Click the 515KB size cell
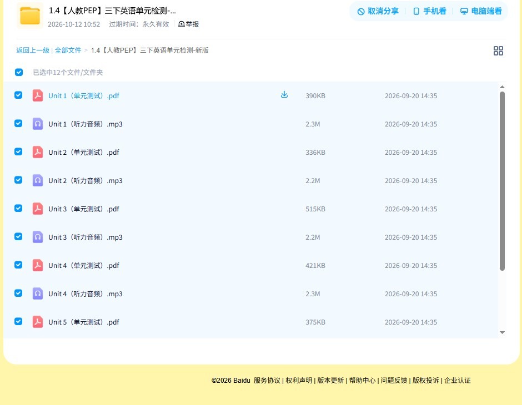 pos(315,209)
